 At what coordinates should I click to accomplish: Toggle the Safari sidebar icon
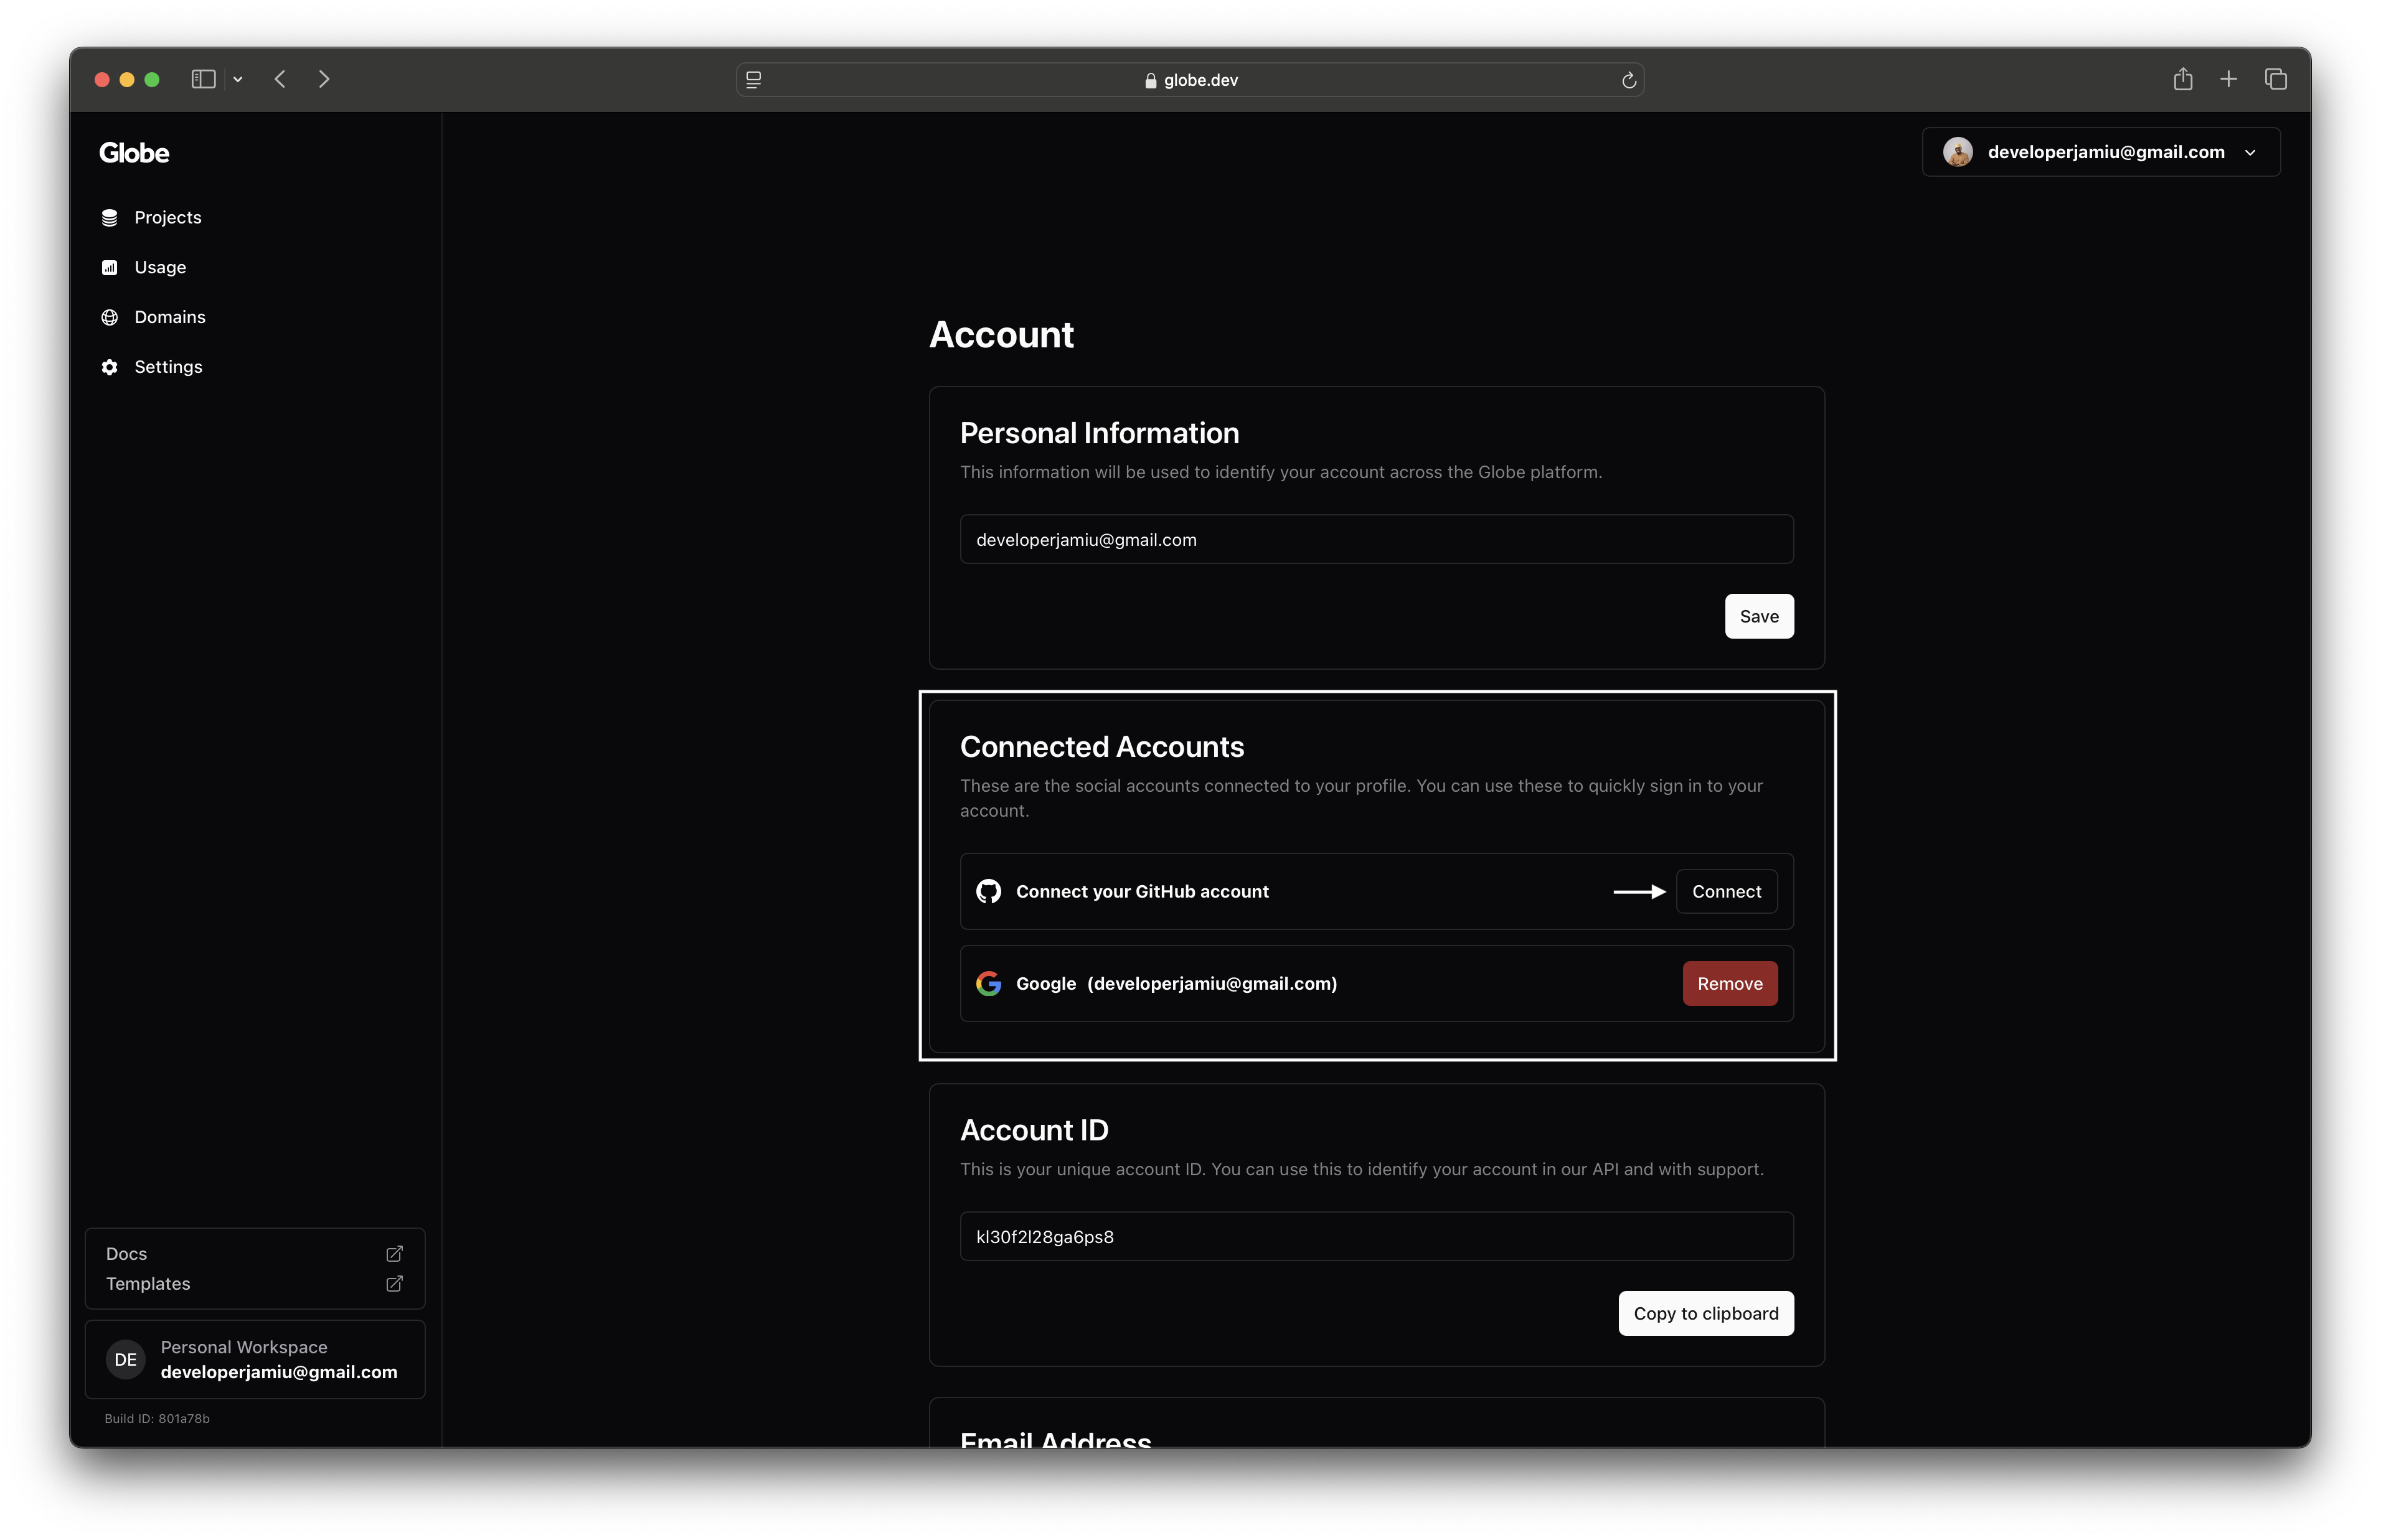[203, 79]
